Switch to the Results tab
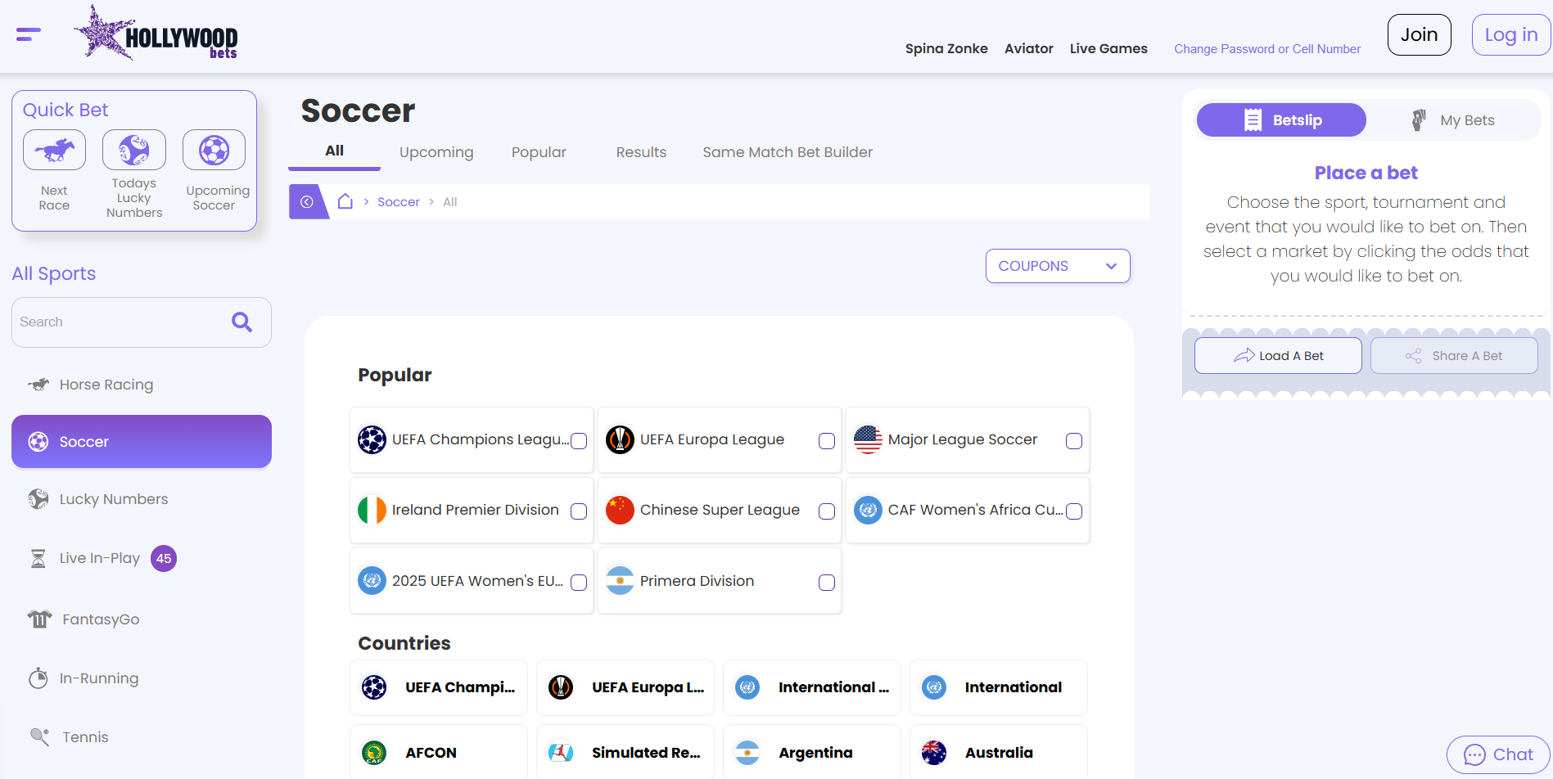The width and height of the screenshot is (1553, 779). tap(641, 152)
